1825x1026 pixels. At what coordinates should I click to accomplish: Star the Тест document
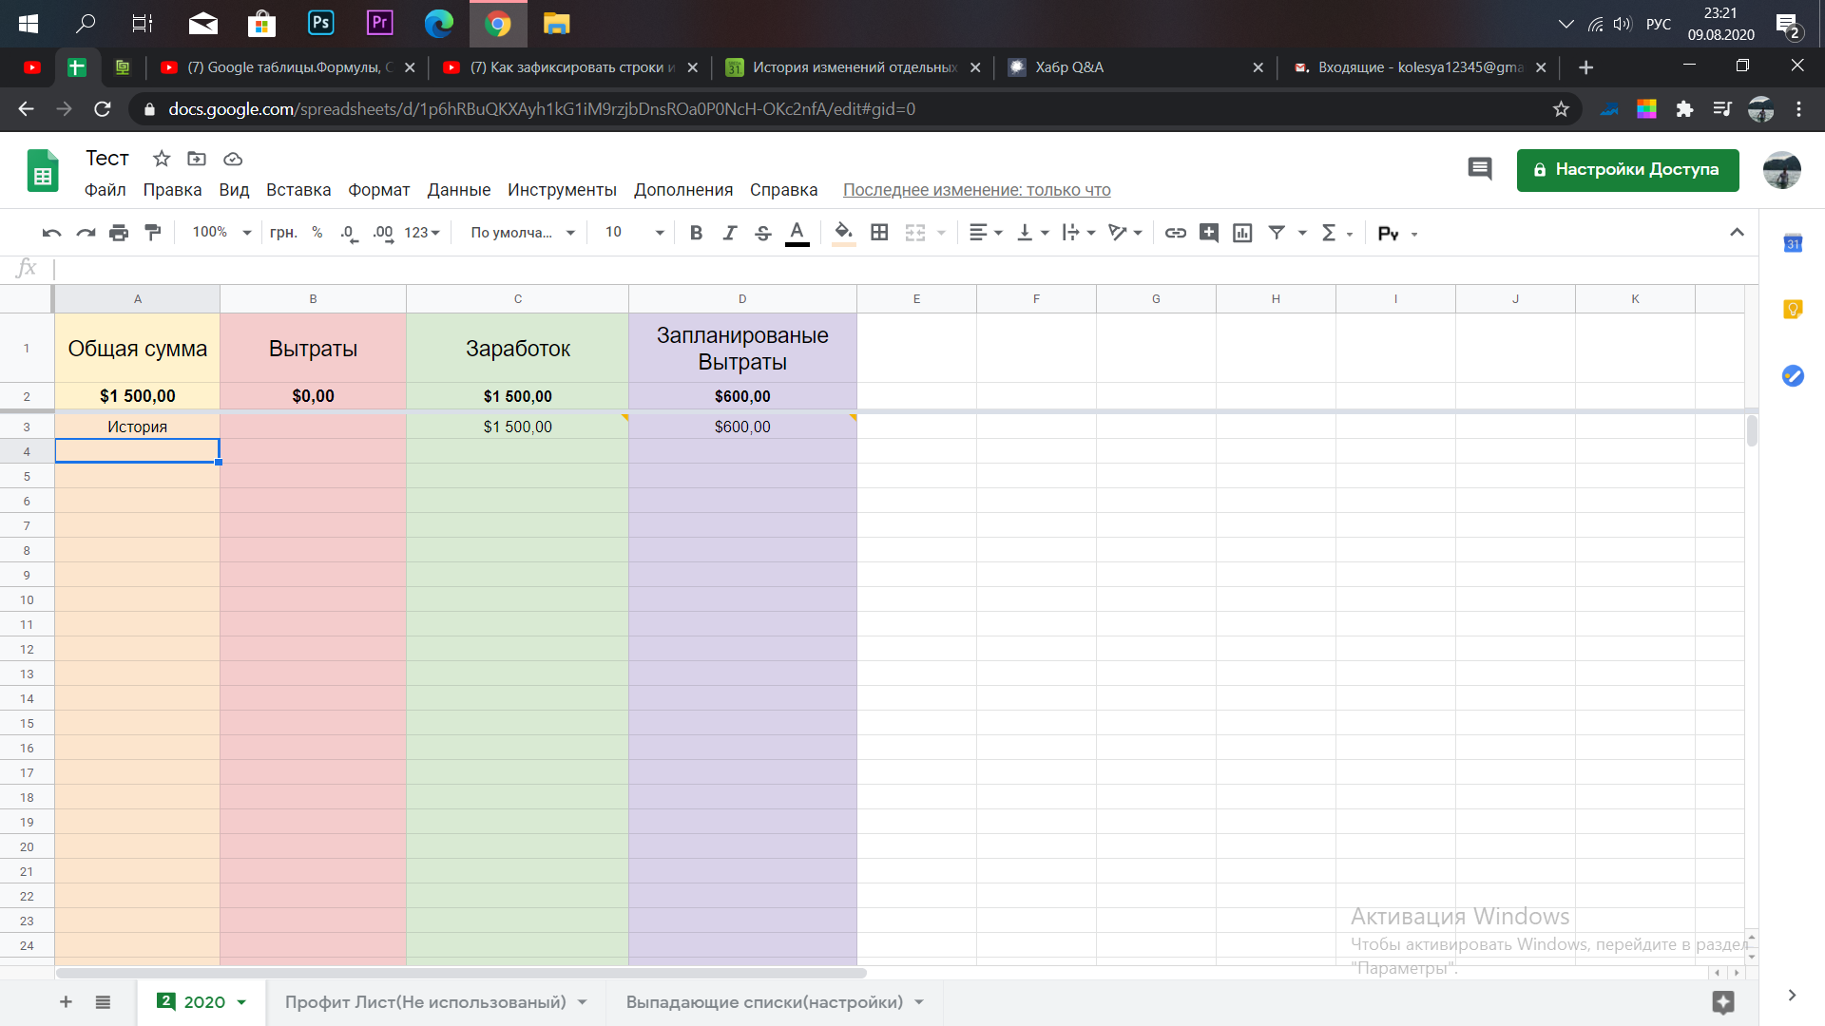tap(162, 159)
